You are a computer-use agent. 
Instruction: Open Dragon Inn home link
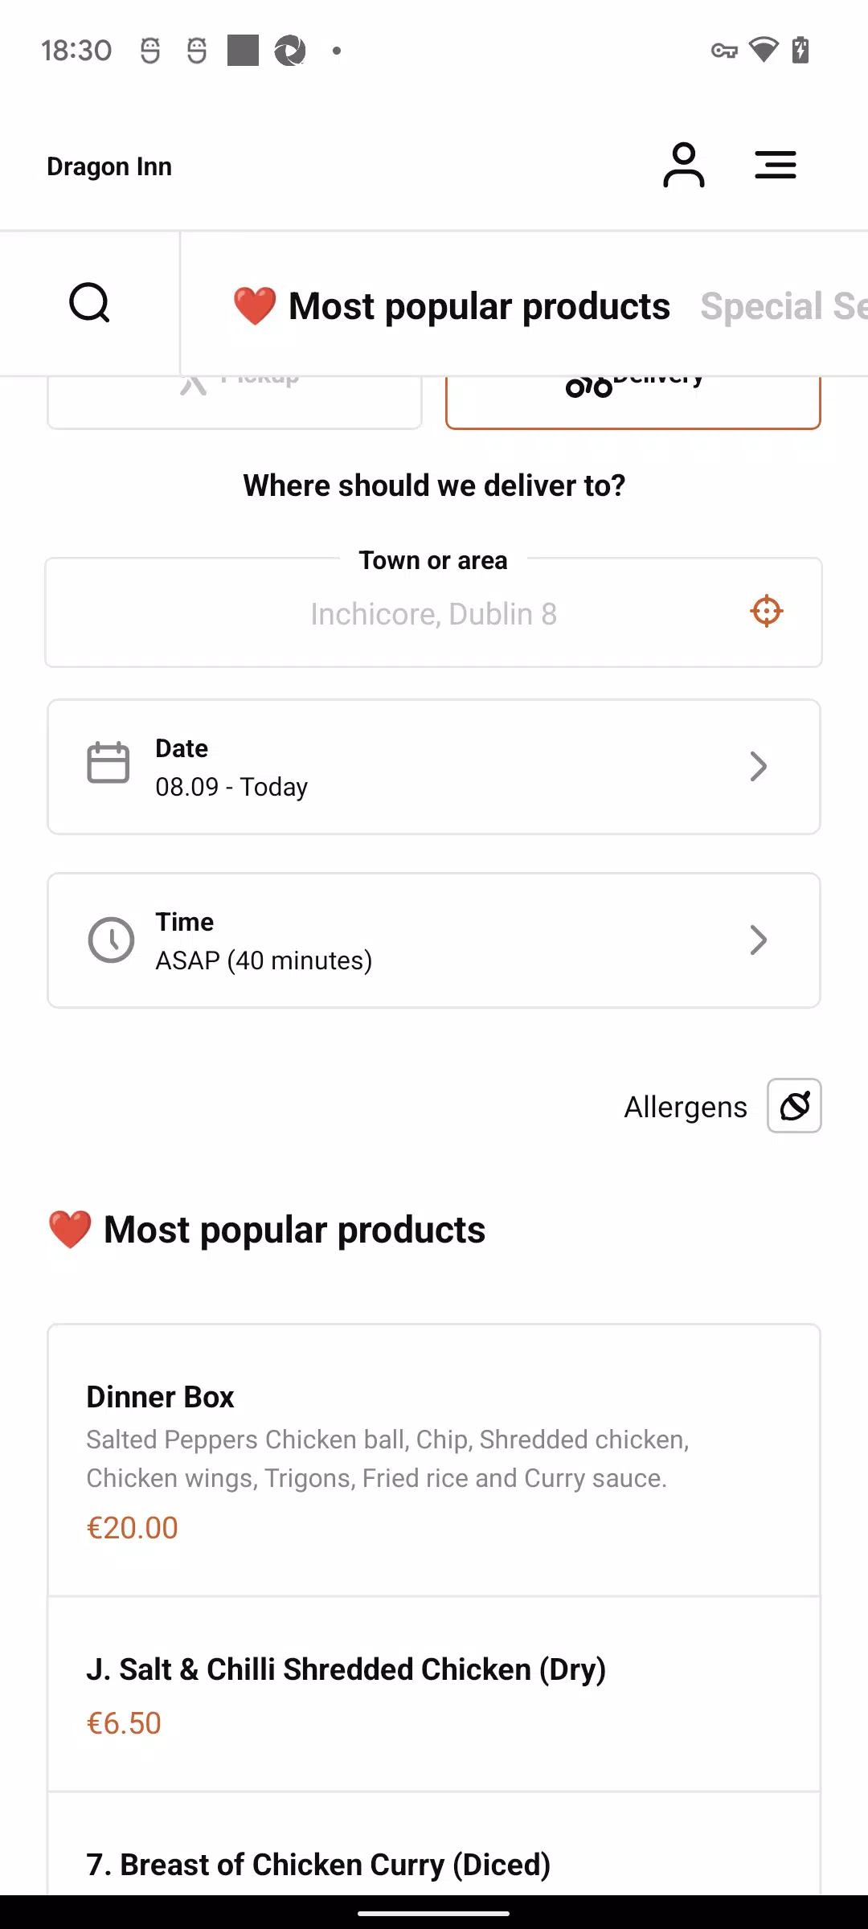[x=109, y=166]
